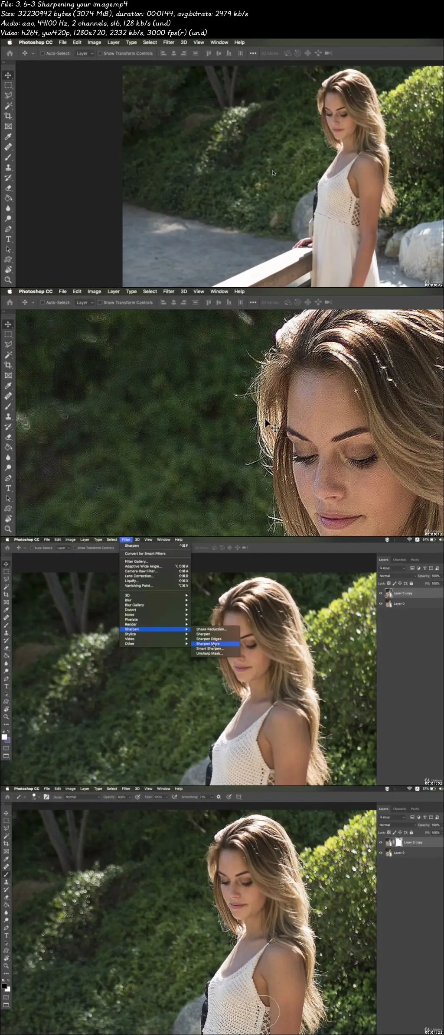Click lock-all padlock icon in the 00:01:02 Layers panel

pyautogui.click(x=411, y=583)
